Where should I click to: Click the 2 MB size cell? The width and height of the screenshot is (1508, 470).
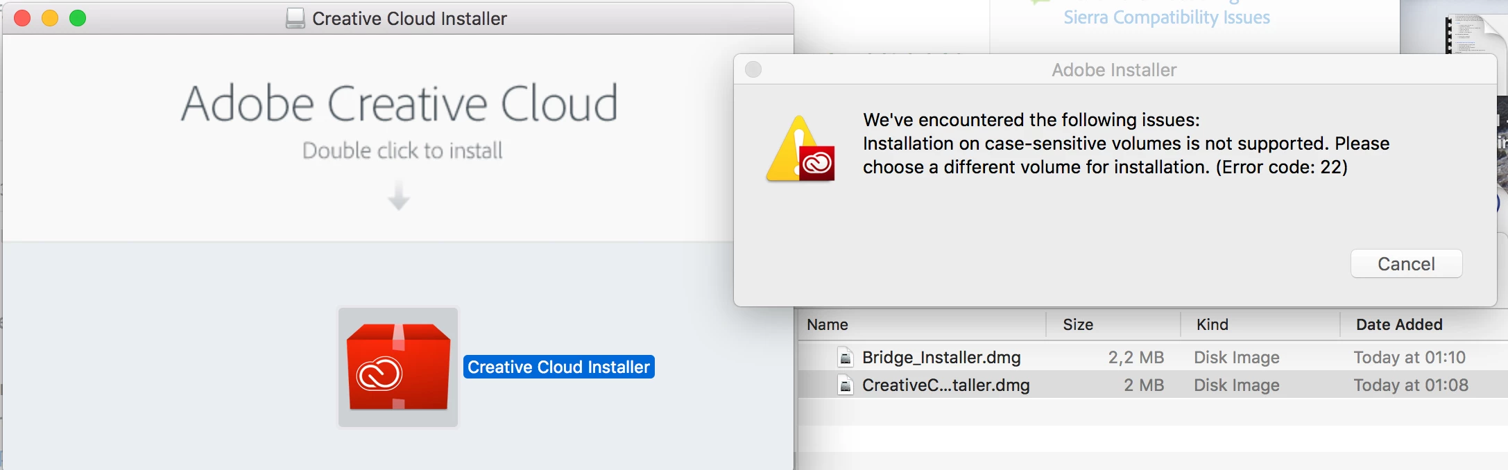click(1144, 385)
